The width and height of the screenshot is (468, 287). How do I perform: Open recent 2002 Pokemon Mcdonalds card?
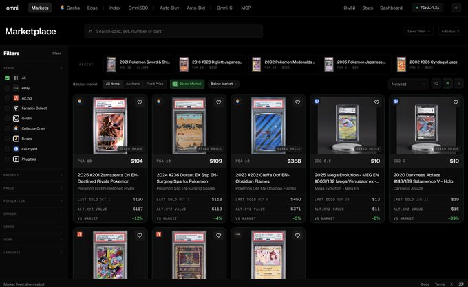point(284,65)
